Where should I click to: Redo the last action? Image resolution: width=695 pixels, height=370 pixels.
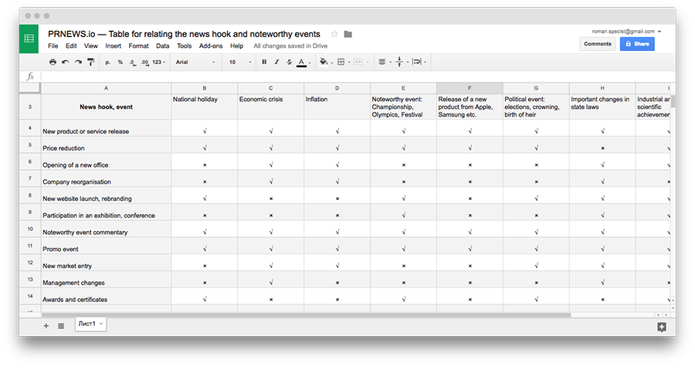tap(78, 62)
